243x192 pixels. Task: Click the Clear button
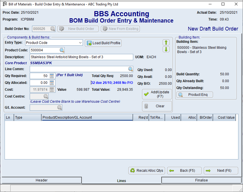tap(157, 106)
